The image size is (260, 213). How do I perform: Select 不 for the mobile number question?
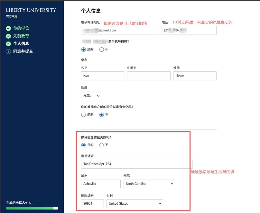coord(102,50)
